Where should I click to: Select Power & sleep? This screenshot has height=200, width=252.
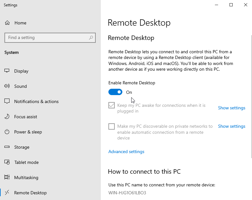(50, 132)
